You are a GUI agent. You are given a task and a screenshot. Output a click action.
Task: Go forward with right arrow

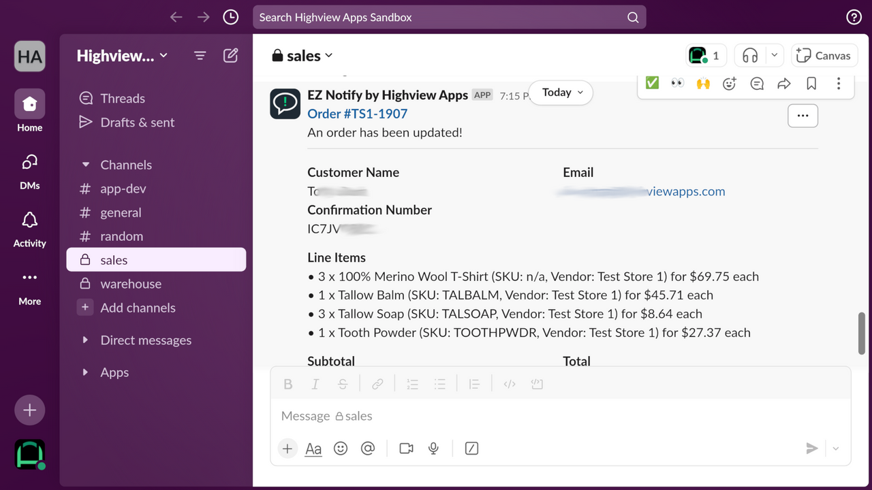[x=203, y=17]
